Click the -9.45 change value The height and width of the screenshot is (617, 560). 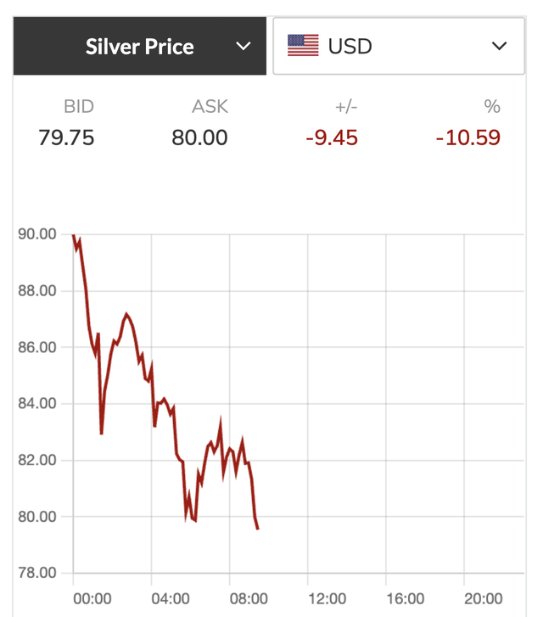(x=332, y=137)
